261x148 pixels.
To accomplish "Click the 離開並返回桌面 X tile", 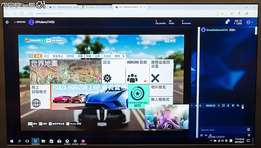I will (161, 71).
